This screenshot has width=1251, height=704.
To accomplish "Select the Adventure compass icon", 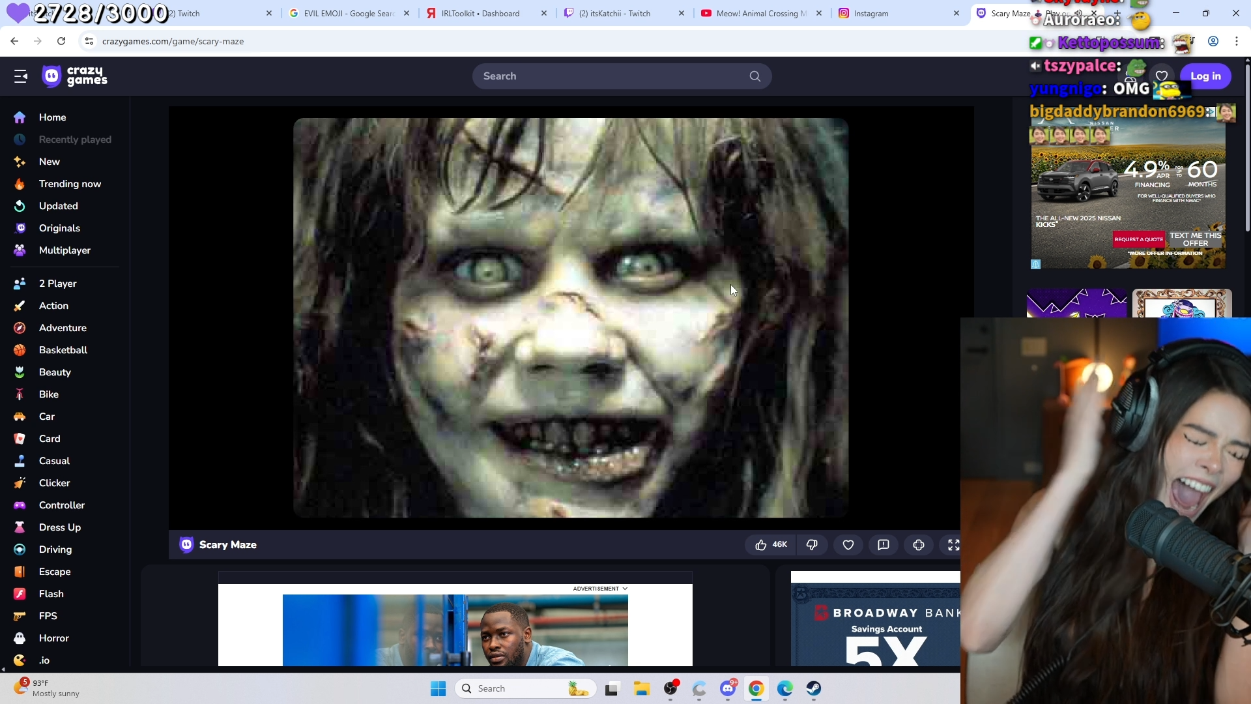I will [20, 328].
